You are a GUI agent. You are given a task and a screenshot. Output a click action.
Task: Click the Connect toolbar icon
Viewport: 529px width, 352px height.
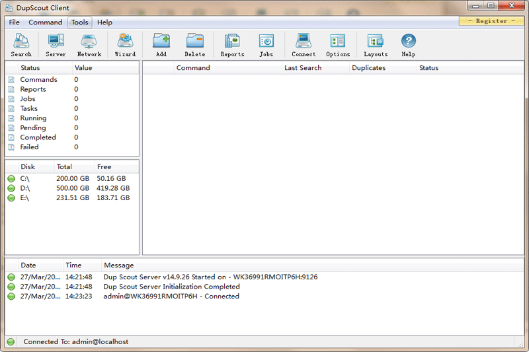[304, 45]
